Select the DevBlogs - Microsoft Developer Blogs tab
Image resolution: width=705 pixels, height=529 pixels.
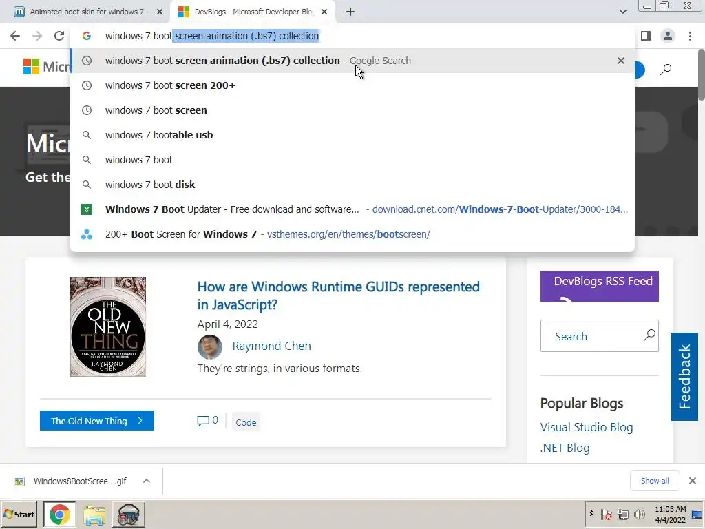253,12
